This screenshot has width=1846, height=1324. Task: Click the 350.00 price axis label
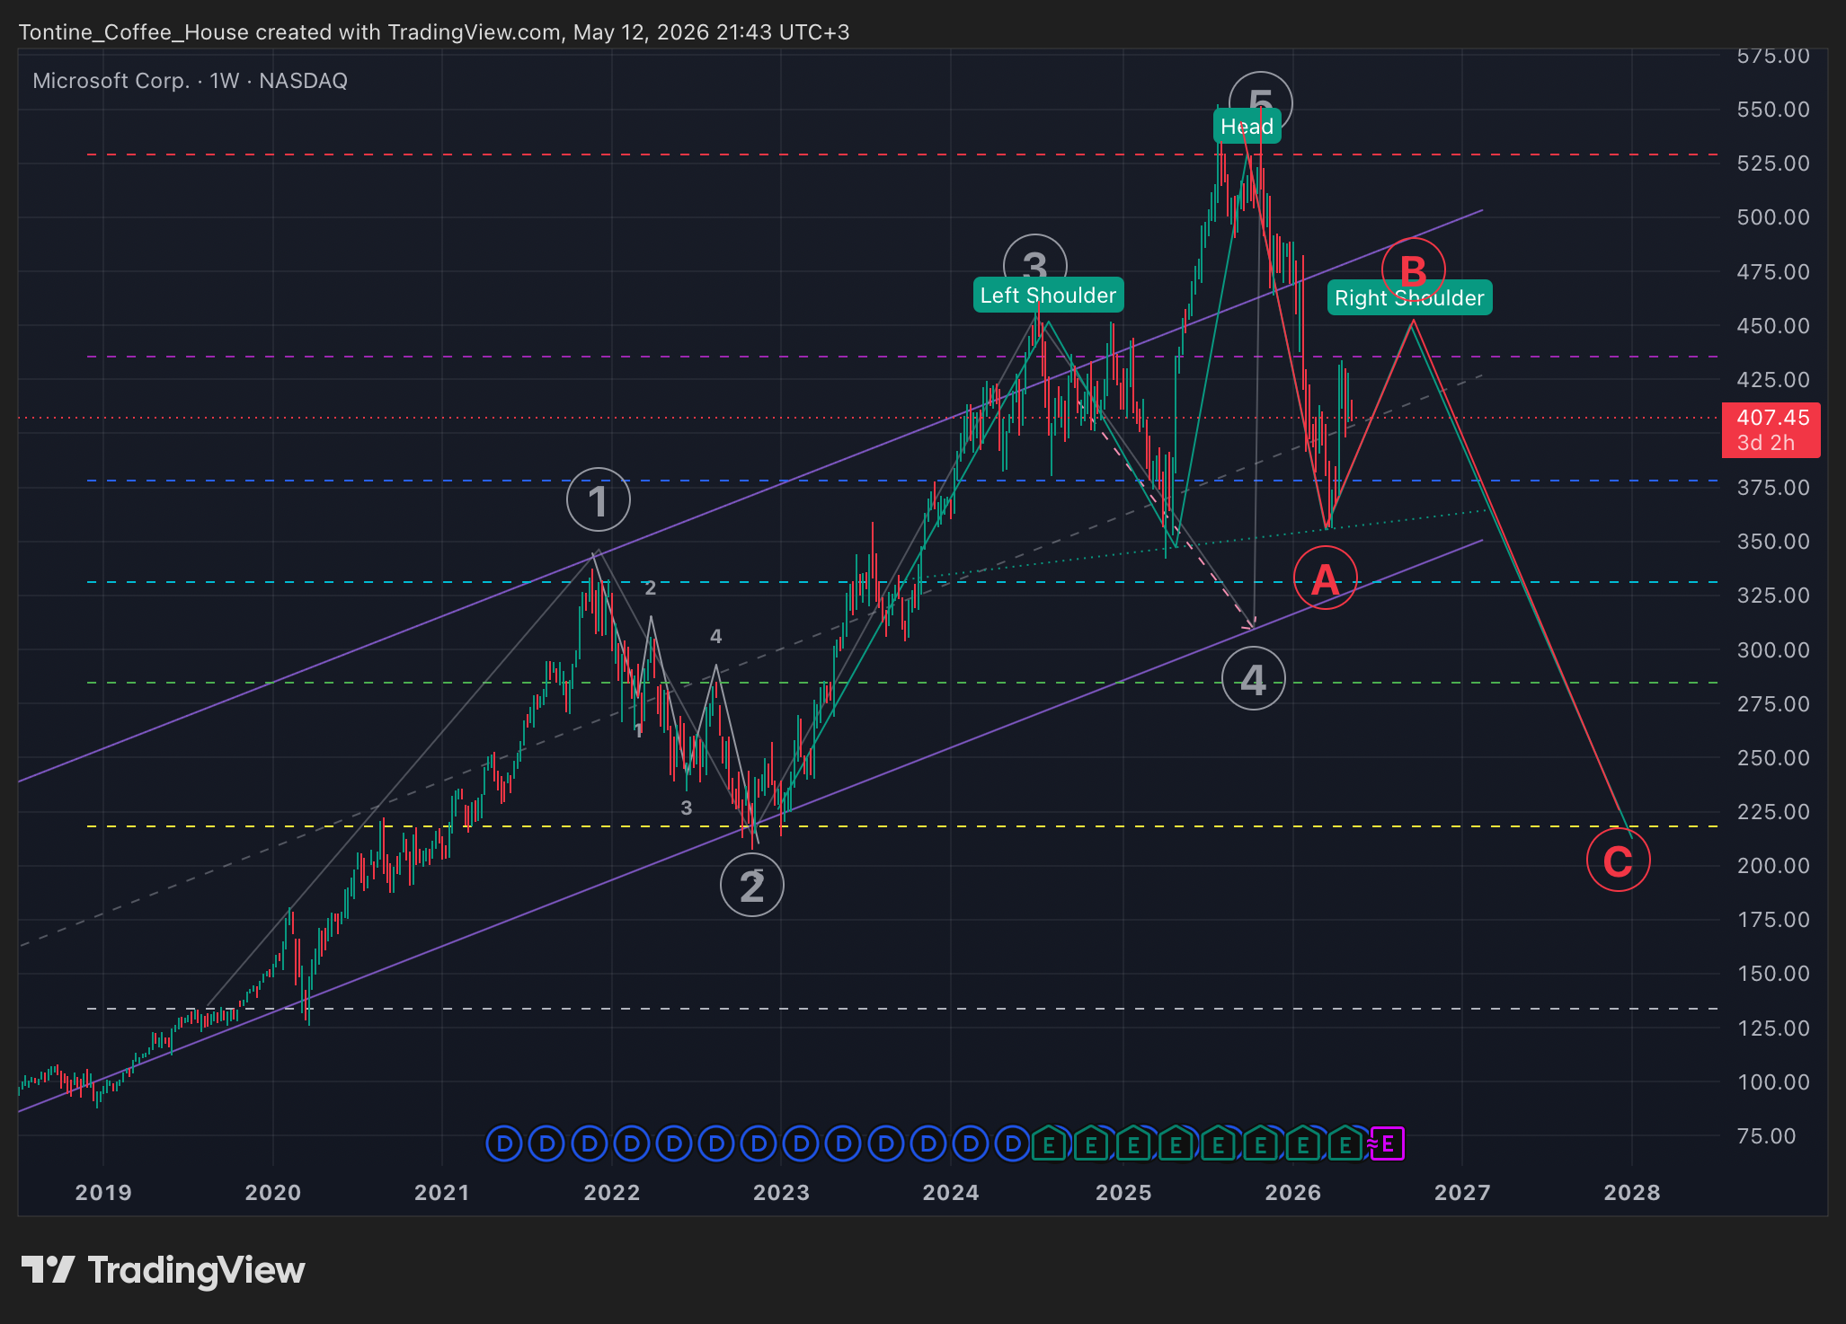[x=1773, y=542]
